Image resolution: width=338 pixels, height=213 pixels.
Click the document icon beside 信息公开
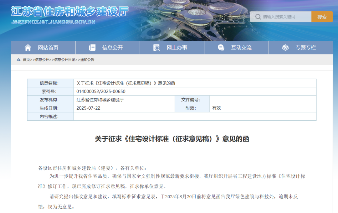[x=92, y=48]
